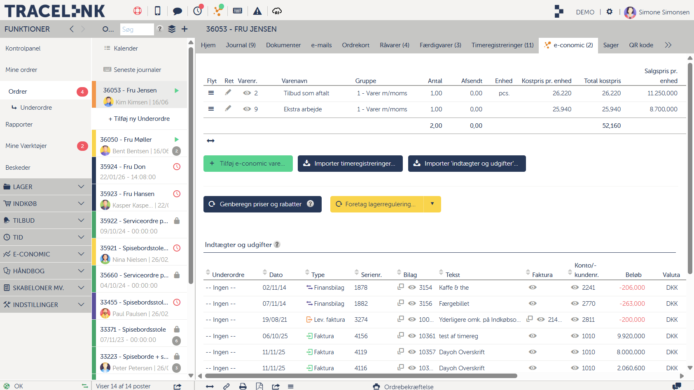Image resolution: width=694 pixels, height=390 pixels.
Task: Toggle eye icon for 'Ekstra arbejde' row
Action: 247,109
